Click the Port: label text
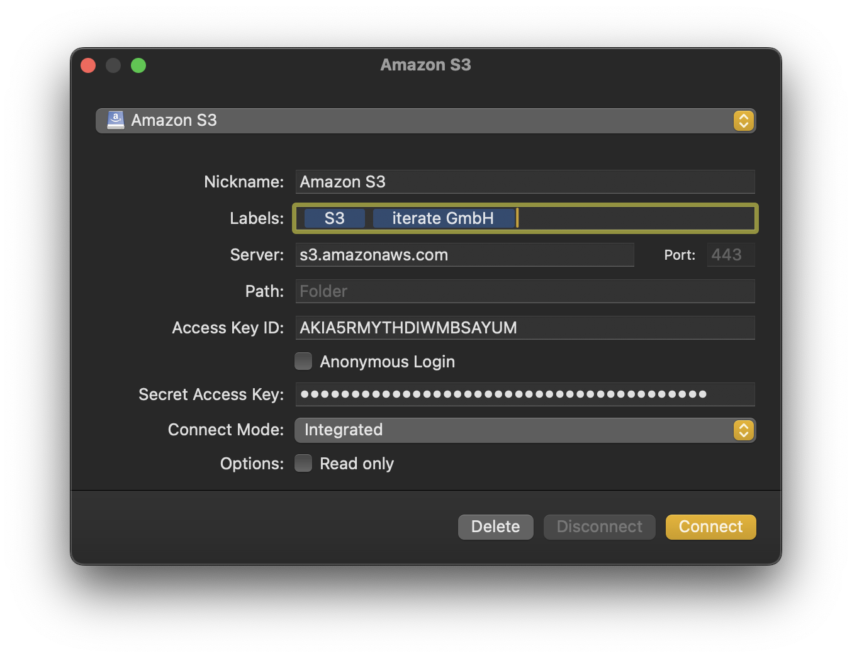This screenshot has width=852, height=658. pos(680,255)
